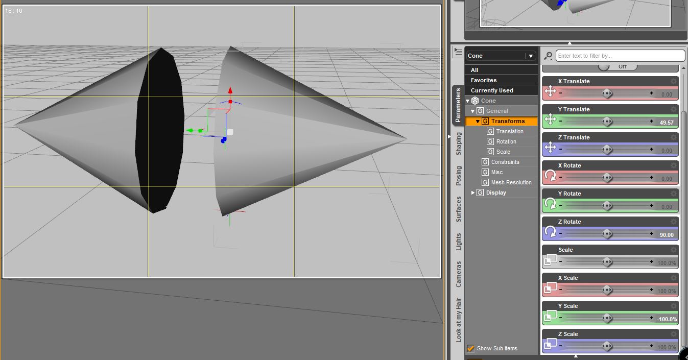Click the Y Scale icon
The image size is (688, 360).
pos(550,316)
